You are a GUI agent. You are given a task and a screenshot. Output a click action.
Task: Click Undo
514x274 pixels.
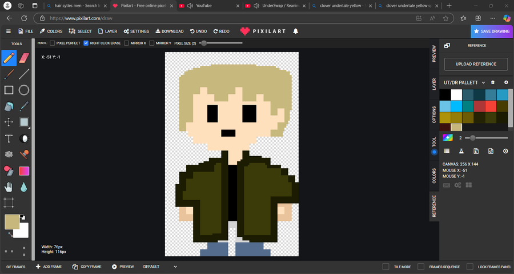198,31
